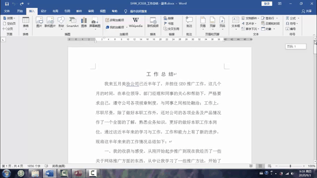Add a new comment
Viewport: 317px width, 178px height.
(x=189, y=22)
